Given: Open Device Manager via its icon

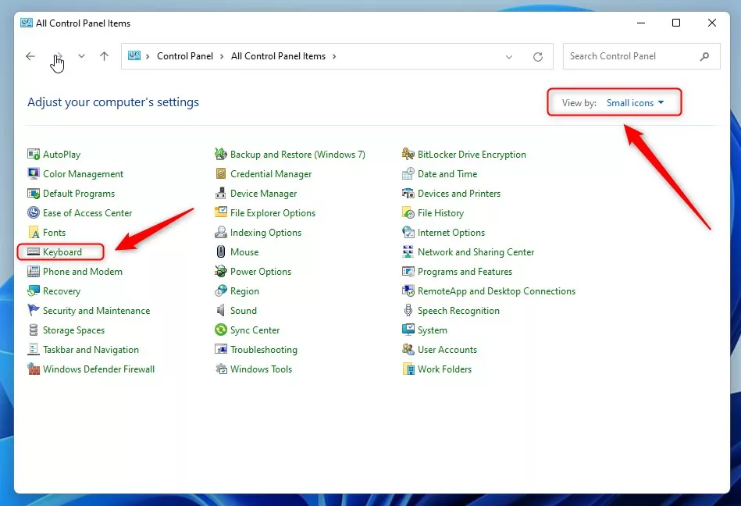Looking at the screenshot, I should 221,194.
